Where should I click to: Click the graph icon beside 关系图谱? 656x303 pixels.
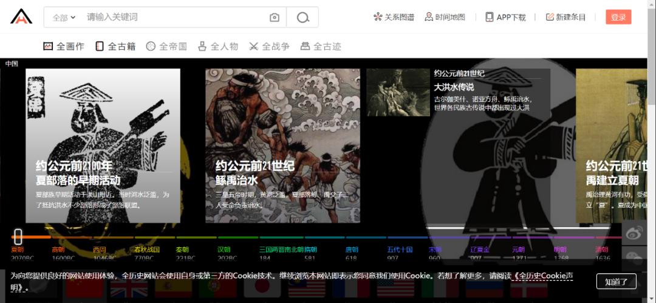[x=378, y=17]
